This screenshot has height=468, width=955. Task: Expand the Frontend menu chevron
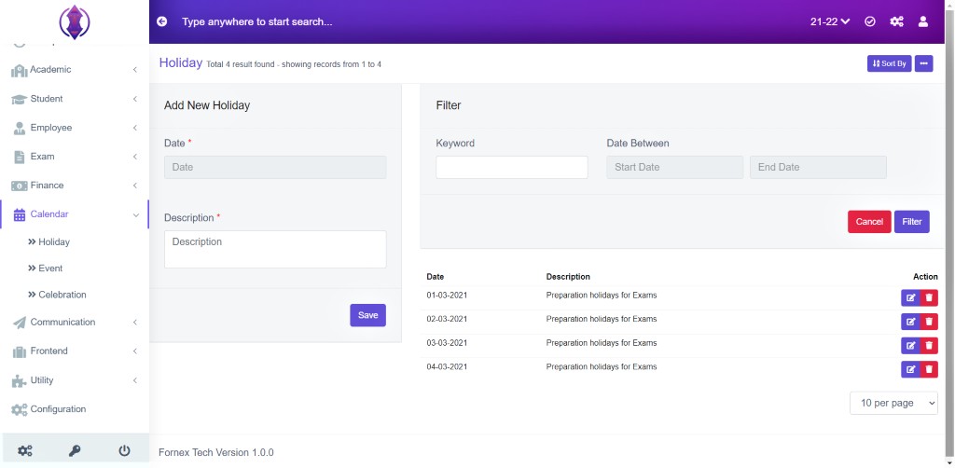pyautogui.click(x=134, y=351)
